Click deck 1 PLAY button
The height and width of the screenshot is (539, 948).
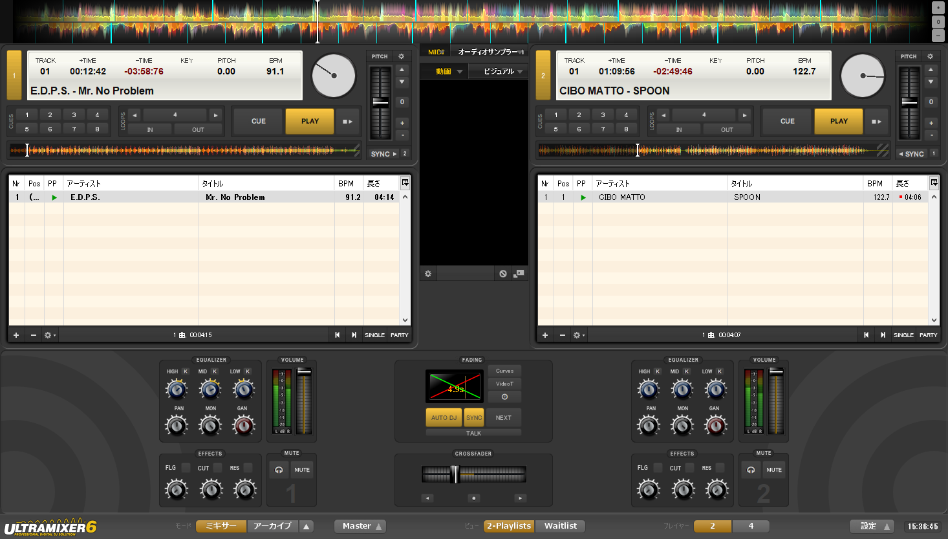click(x=310, y=121)
